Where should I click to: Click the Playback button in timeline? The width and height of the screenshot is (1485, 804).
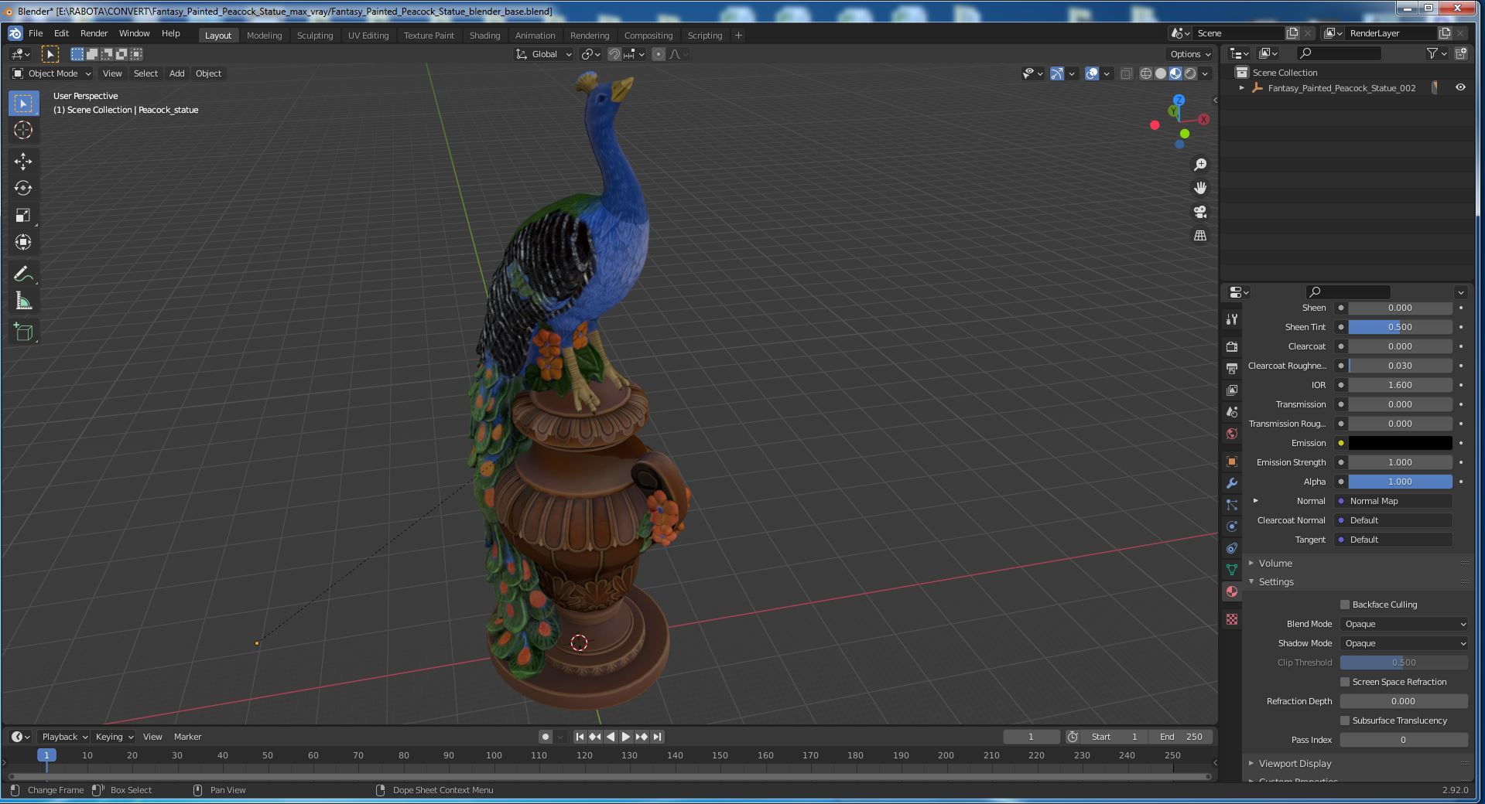64,737
